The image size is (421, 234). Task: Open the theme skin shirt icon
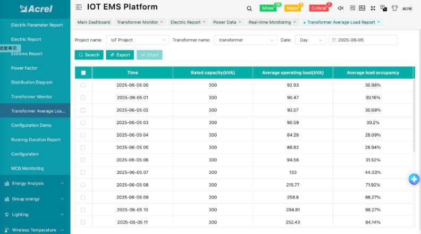(394, 8)
